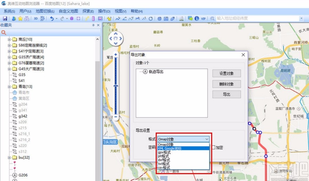Open the chat bubbles message icon

(190, 19)
